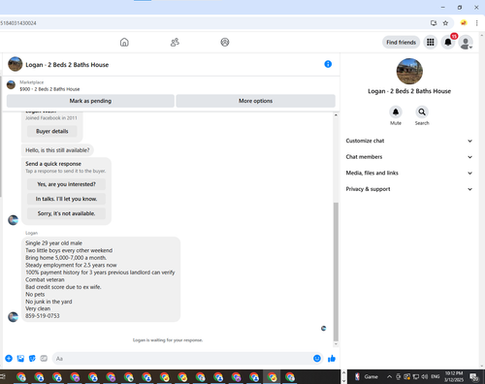Send 'Yes, are you interested?' quick response
This screenshot has width=485, height=384.
66,184
